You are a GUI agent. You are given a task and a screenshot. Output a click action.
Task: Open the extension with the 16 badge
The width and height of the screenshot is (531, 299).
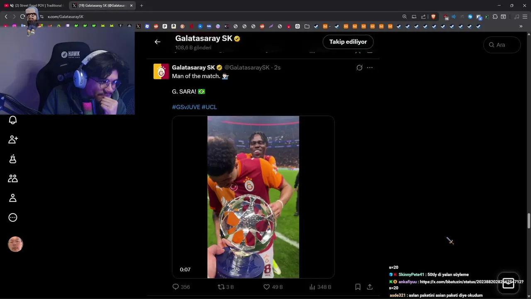click(x=446, y=17)
